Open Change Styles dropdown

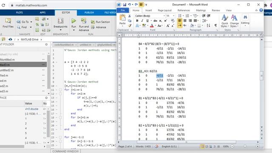[234, 21]
